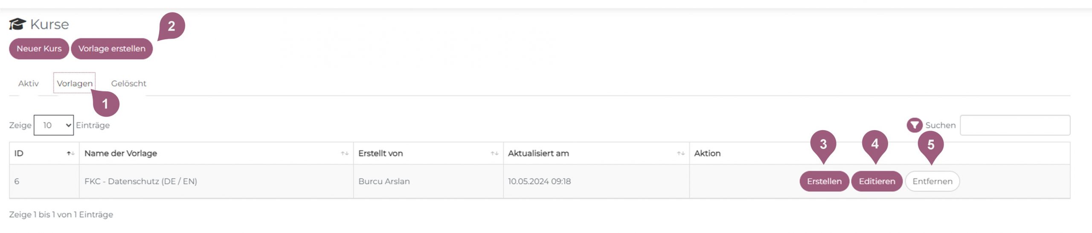Open the Gelöscht tab
This screenshot has width=1092, height=233.
coord(128,84)
